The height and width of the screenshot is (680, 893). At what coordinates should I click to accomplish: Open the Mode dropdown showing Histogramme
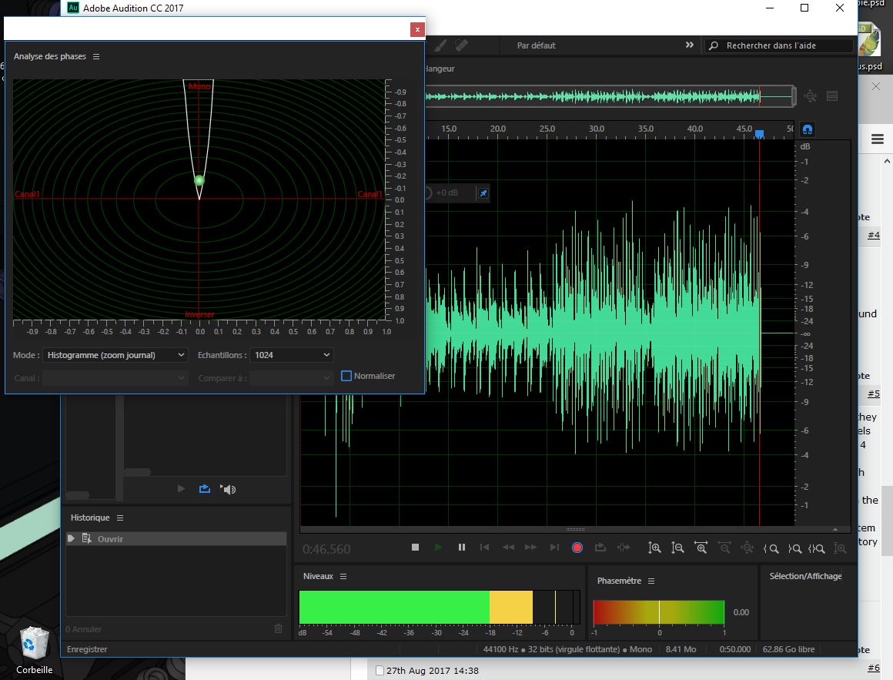point(115,355)
